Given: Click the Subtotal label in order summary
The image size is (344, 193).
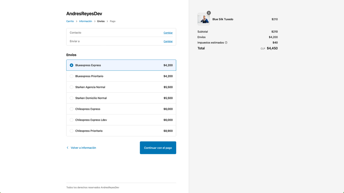Looking at the screenshot, I should tap(203, 32).
